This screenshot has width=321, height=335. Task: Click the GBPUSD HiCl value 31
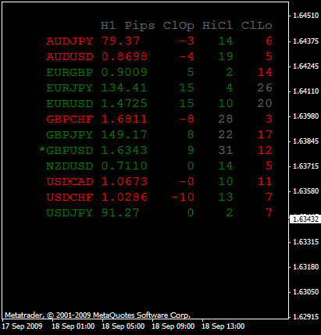click(x=226, y=151)
